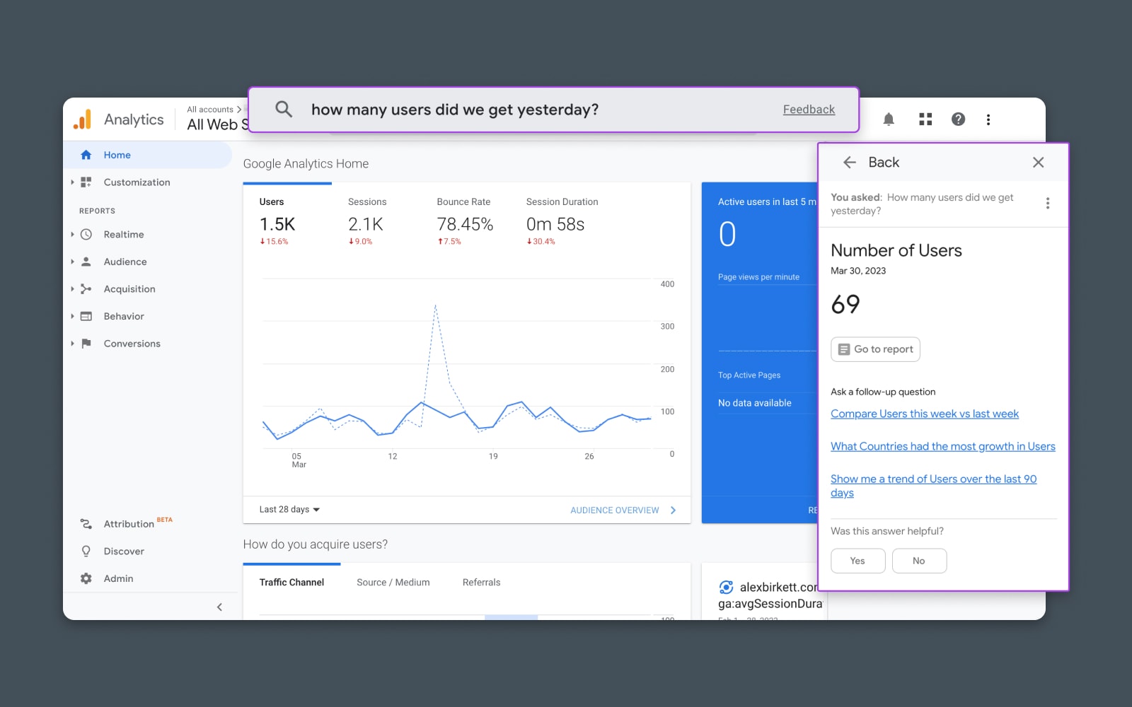Click the back arrow in answer panel
Image resolution: width=1132 pixels, height=707 pixels.
click(x=850, y=163)
